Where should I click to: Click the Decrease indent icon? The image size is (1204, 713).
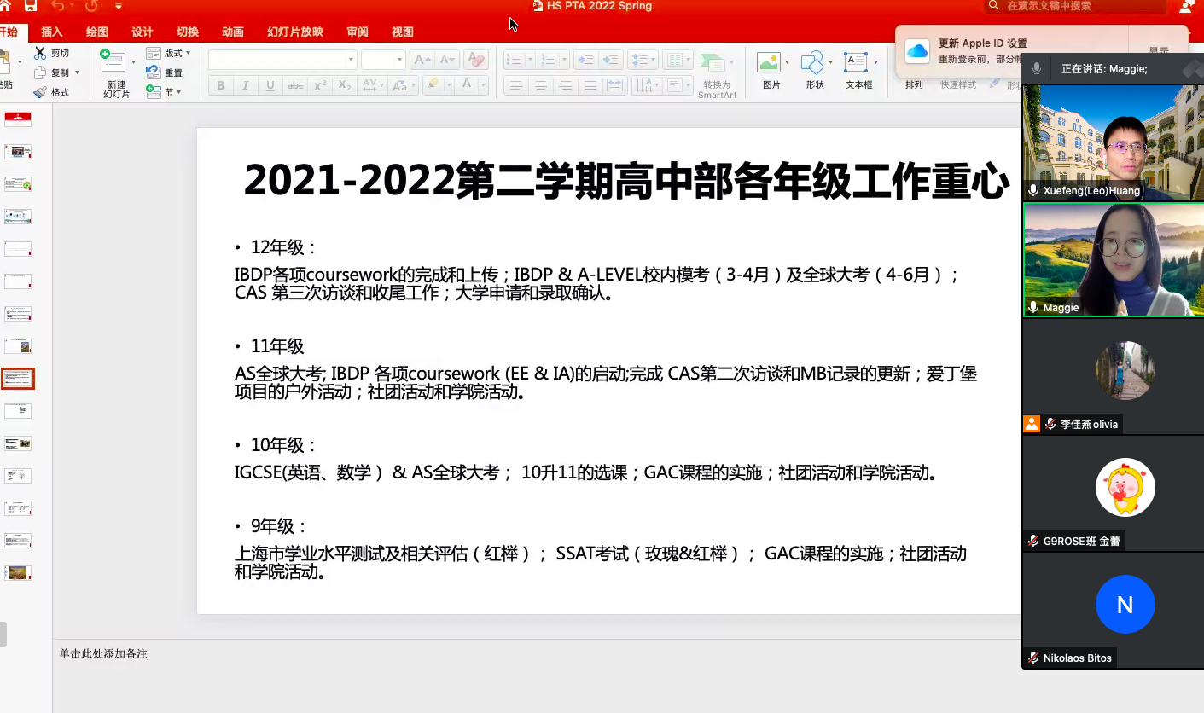(585, 60)
